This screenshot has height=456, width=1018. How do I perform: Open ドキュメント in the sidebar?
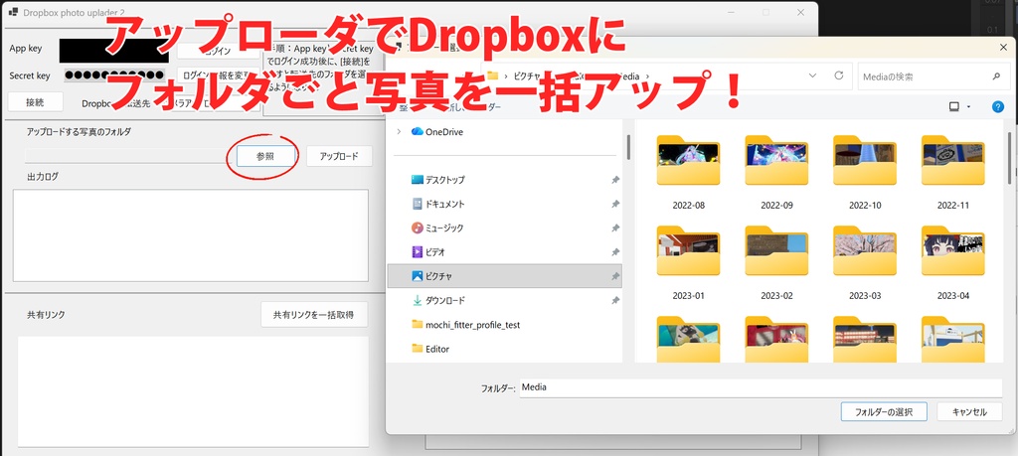tap(438, 204)
